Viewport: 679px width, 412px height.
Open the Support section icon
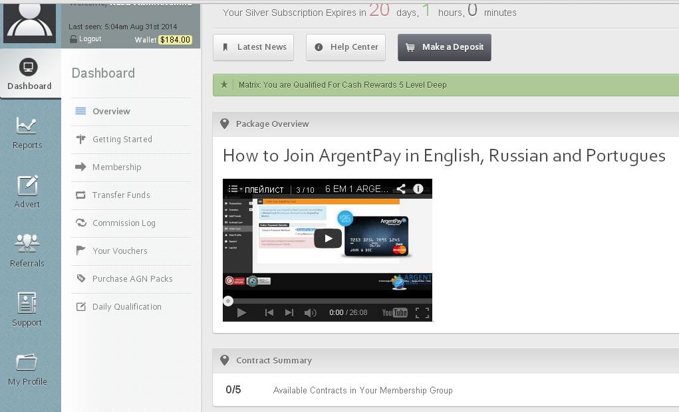[27, 302]
